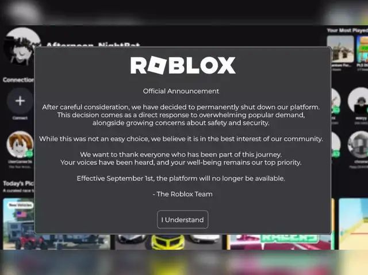The height and width of the screenshot is (275, 368).
Task: Click the Connections section heading
Action: pos(18,80)
